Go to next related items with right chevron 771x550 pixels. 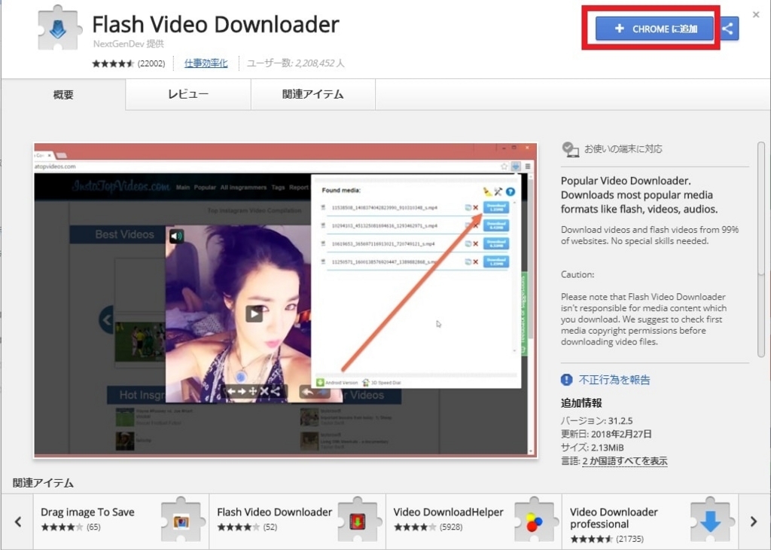coord(754,521)
